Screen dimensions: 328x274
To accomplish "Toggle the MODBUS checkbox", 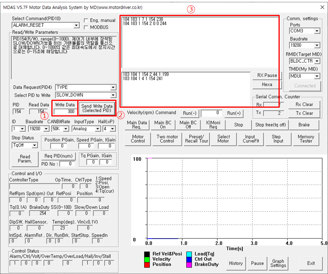I will pos(86,27).
